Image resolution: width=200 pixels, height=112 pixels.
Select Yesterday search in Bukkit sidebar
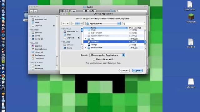[37, 68]
